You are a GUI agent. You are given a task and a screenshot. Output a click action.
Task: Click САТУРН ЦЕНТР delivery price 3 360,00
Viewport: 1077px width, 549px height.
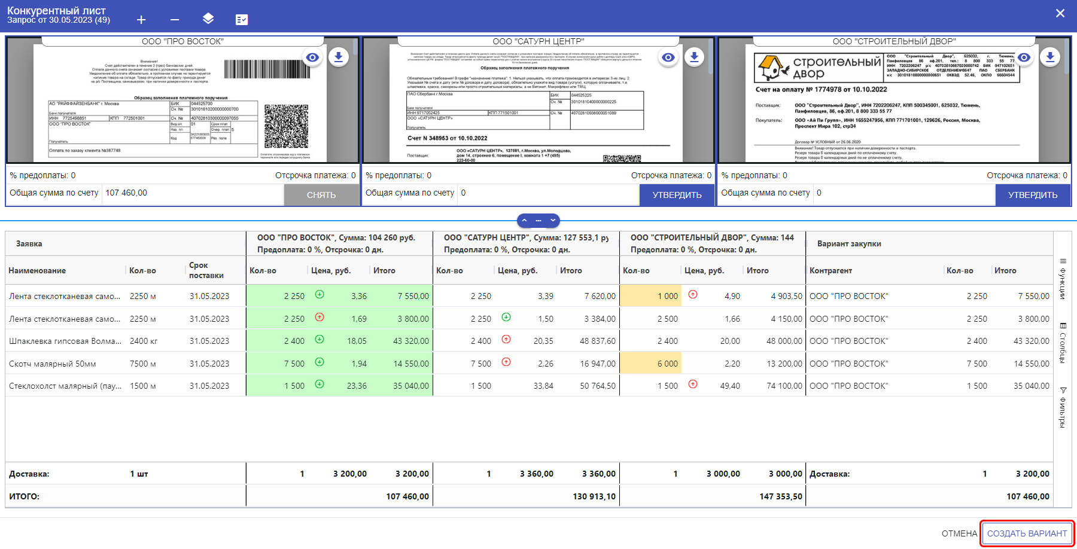coord(537,474)
